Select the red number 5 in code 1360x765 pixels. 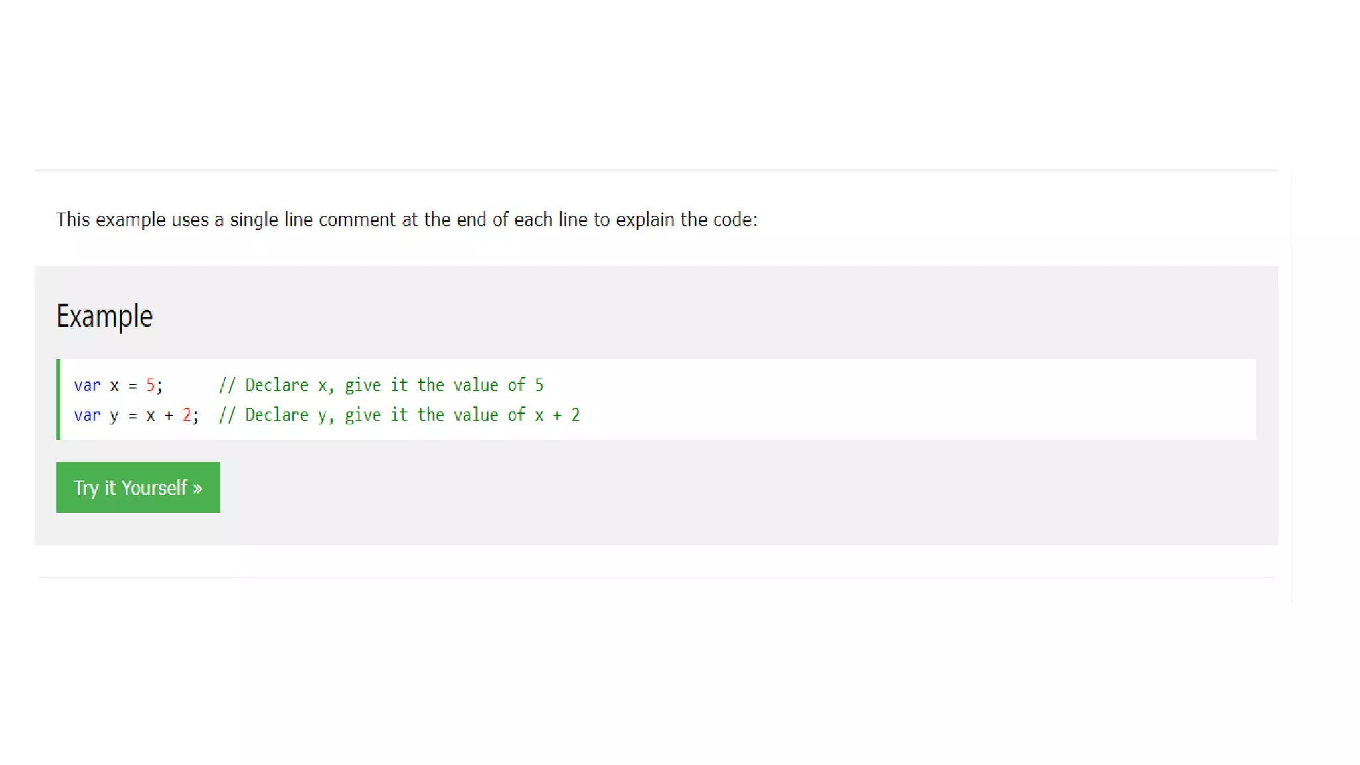[x=151, y=385]
